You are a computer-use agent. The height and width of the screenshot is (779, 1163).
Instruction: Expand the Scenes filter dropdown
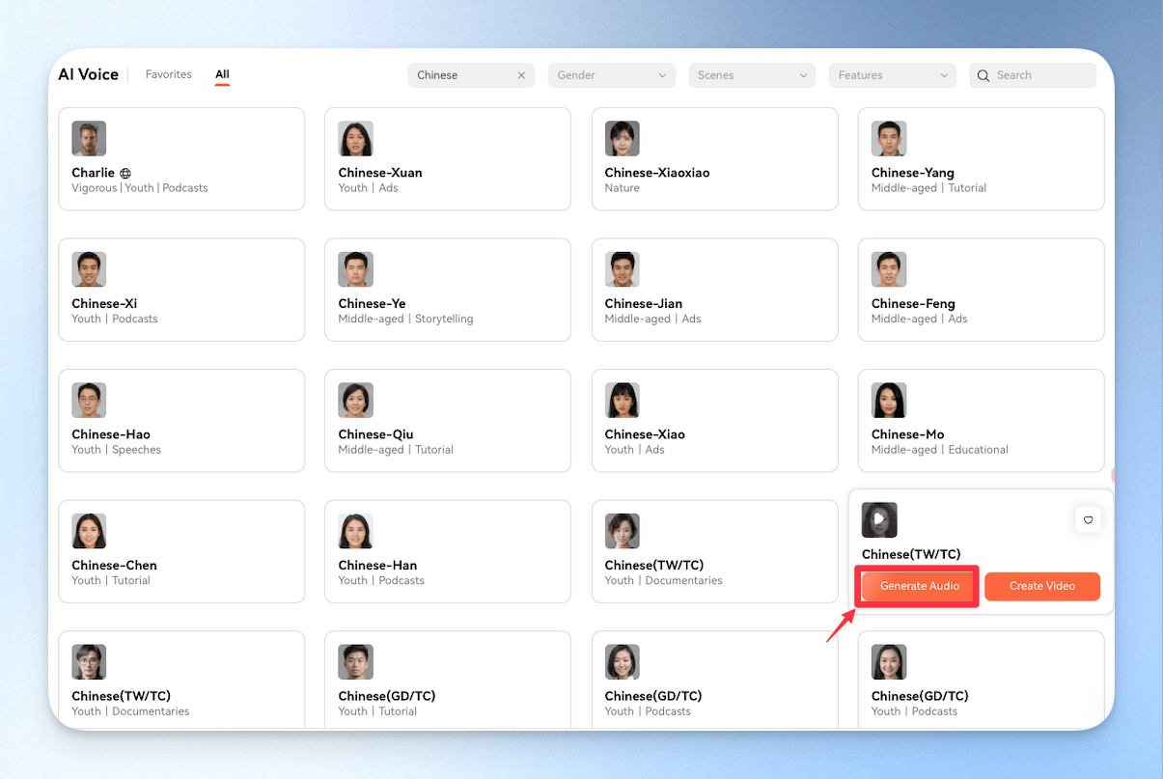[752, 75]
